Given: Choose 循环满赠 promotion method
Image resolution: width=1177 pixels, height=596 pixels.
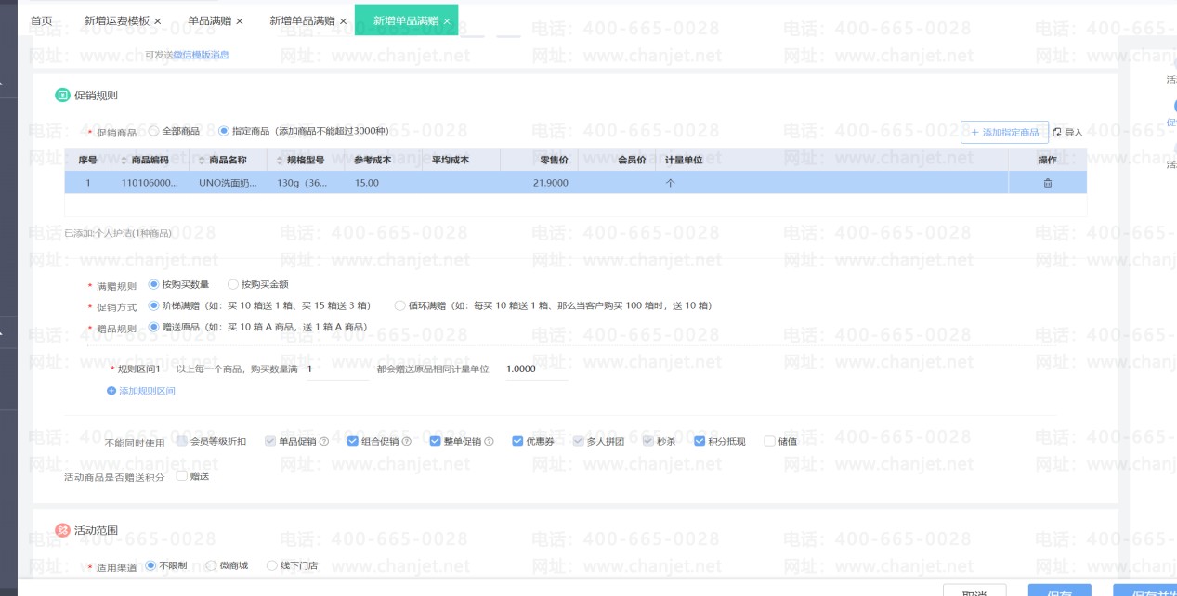Looking at the screenshot, I should (x=400, y=304).
